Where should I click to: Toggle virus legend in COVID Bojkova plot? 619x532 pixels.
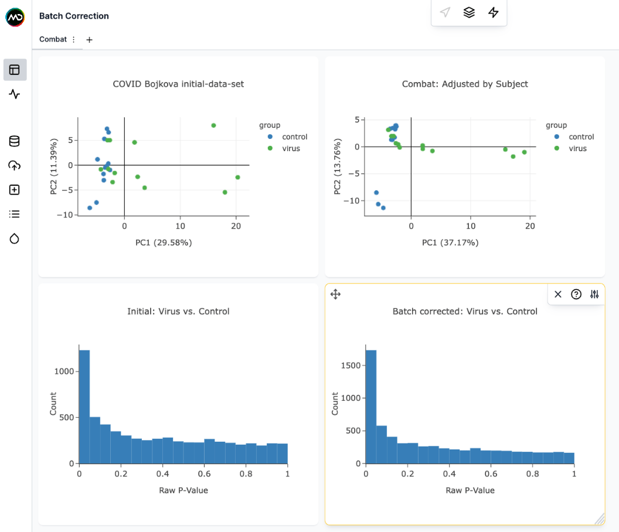(284, 149)
